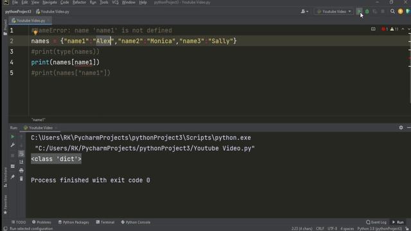
Task: Click up arrow in Run console toolbar
Action: coord(21,137)
